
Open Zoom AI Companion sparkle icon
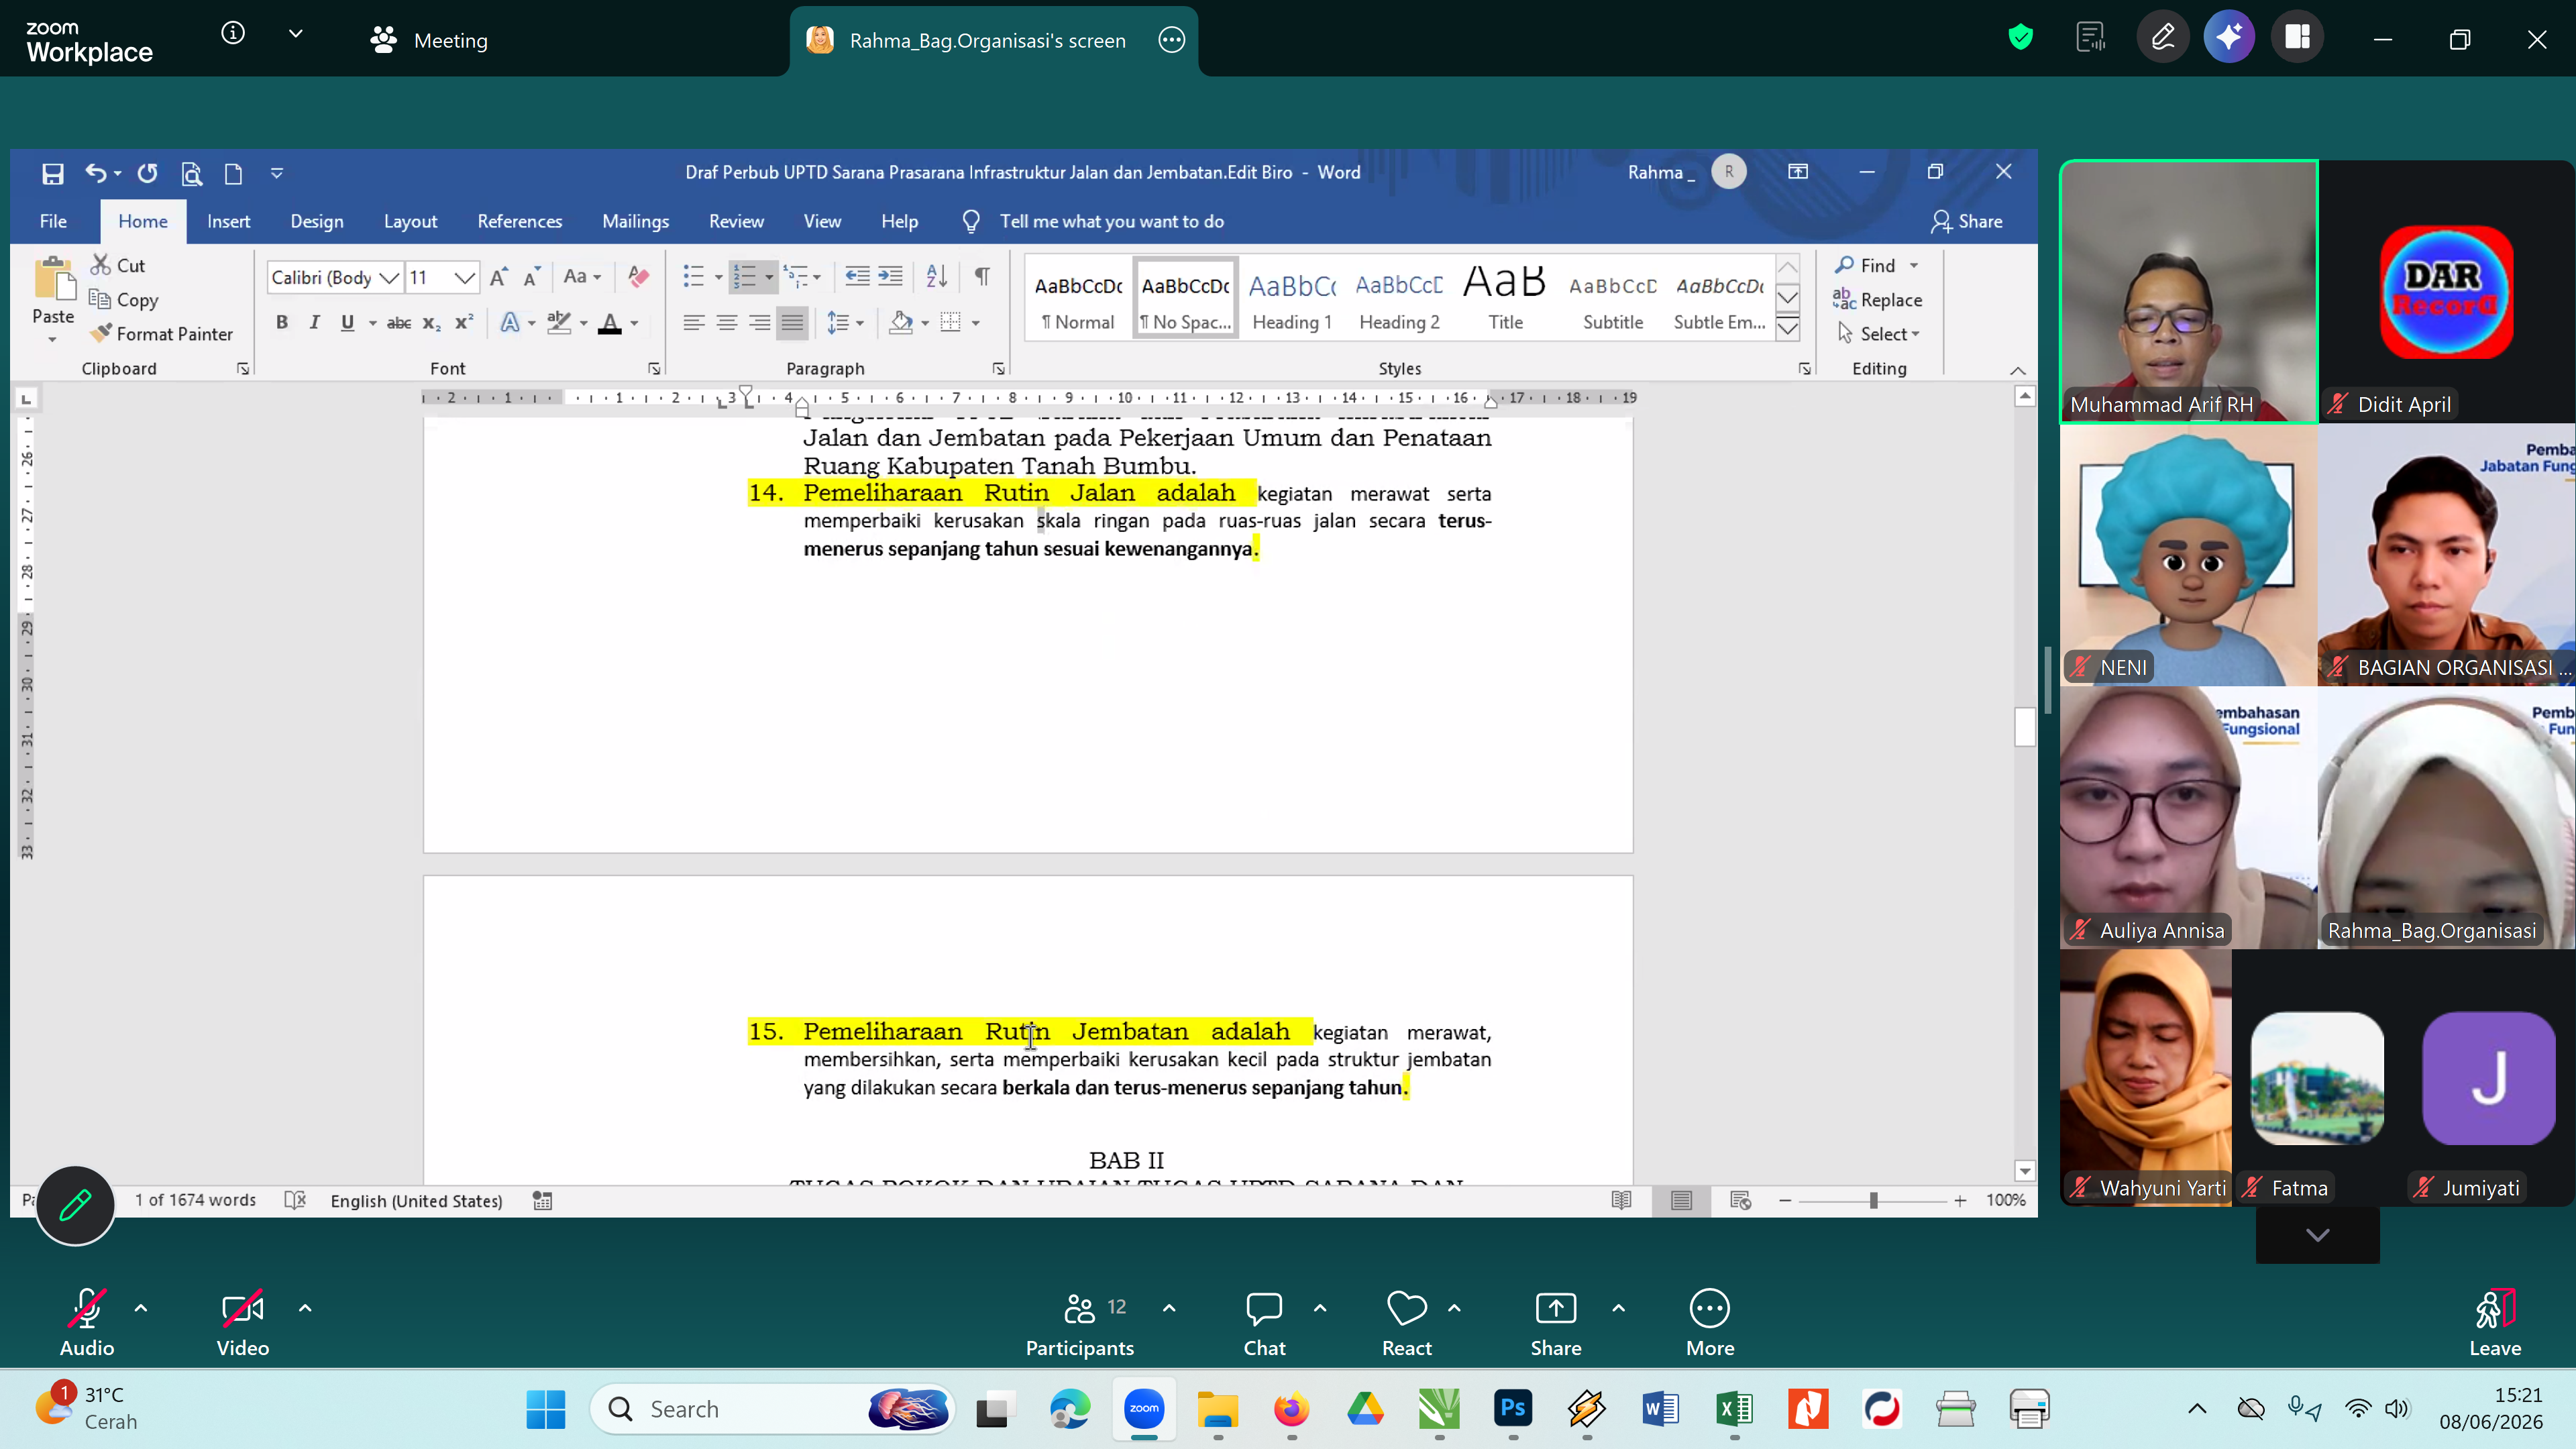click(x=2228, y=38)
